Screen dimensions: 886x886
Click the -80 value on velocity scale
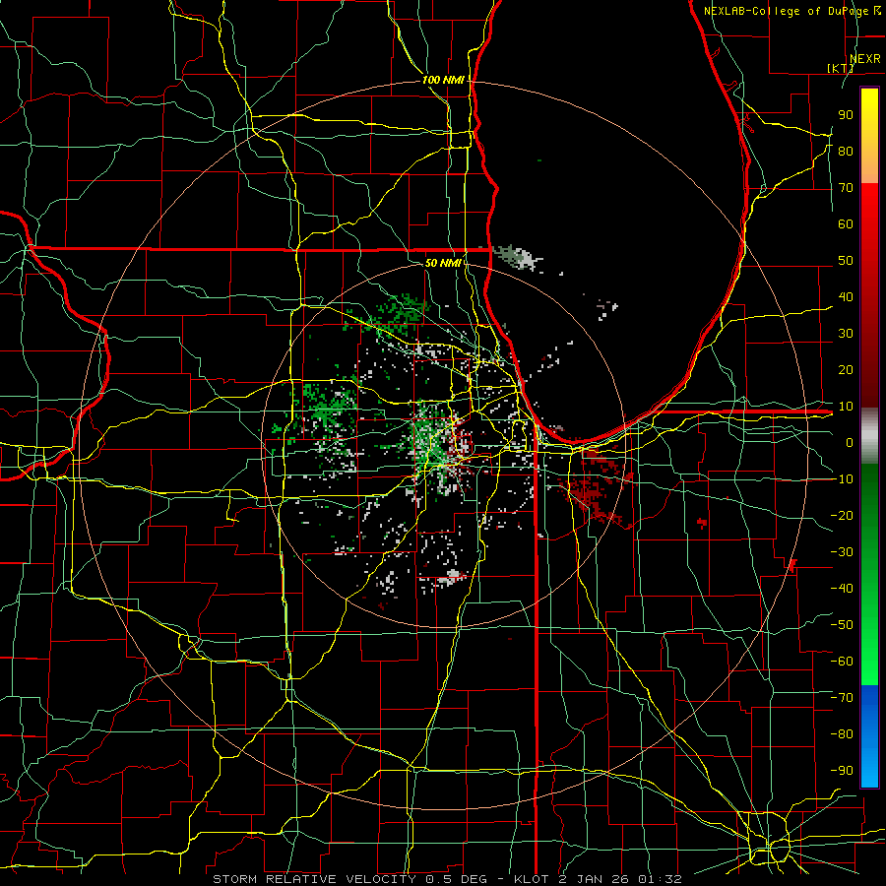(x=842, y=734)
